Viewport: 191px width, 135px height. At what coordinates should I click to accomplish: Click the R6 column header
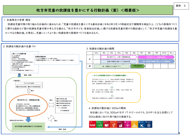(134, 53)
